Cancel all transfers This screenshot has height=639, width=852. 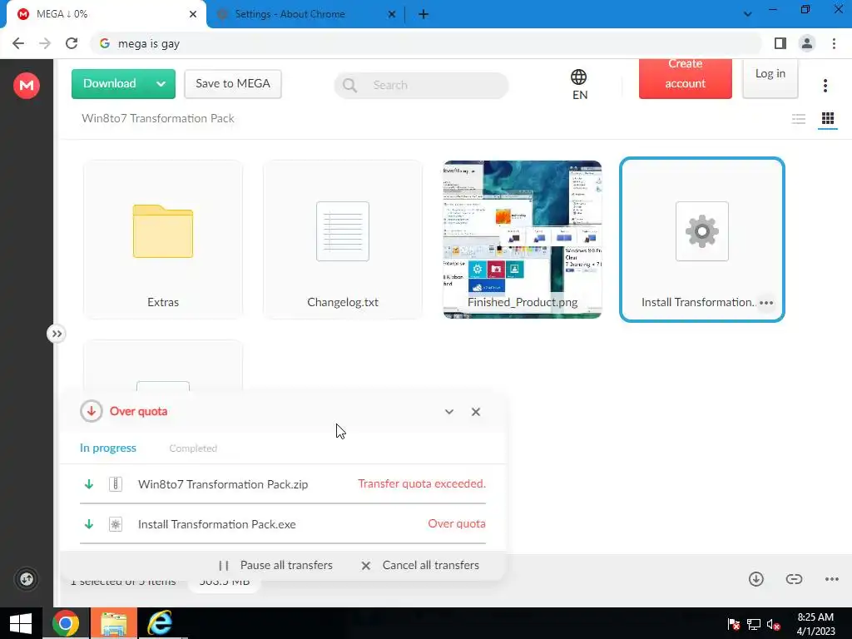click(x=420, y=565)
